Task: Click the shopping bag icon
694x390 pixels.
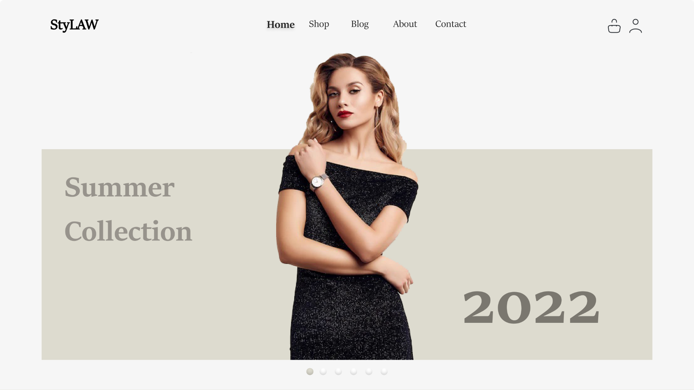Action: pyautogui.click(x=614, y=26)
